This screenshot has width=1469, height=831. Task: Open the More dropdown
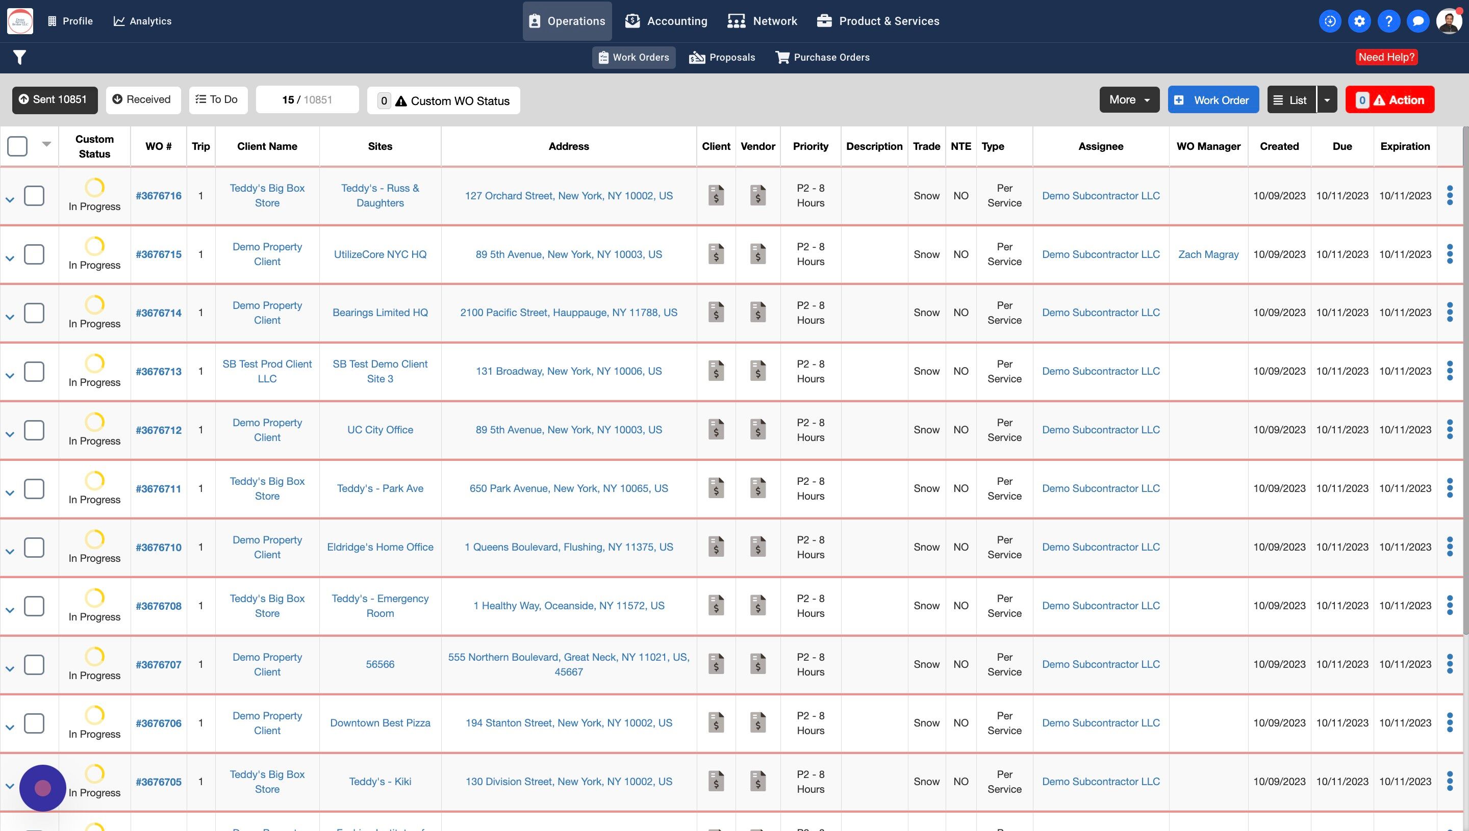(1129, 99)
